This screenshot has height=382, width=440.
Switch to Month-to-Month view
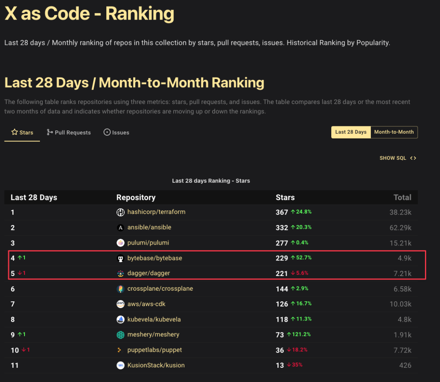click(x=394, y=132)
